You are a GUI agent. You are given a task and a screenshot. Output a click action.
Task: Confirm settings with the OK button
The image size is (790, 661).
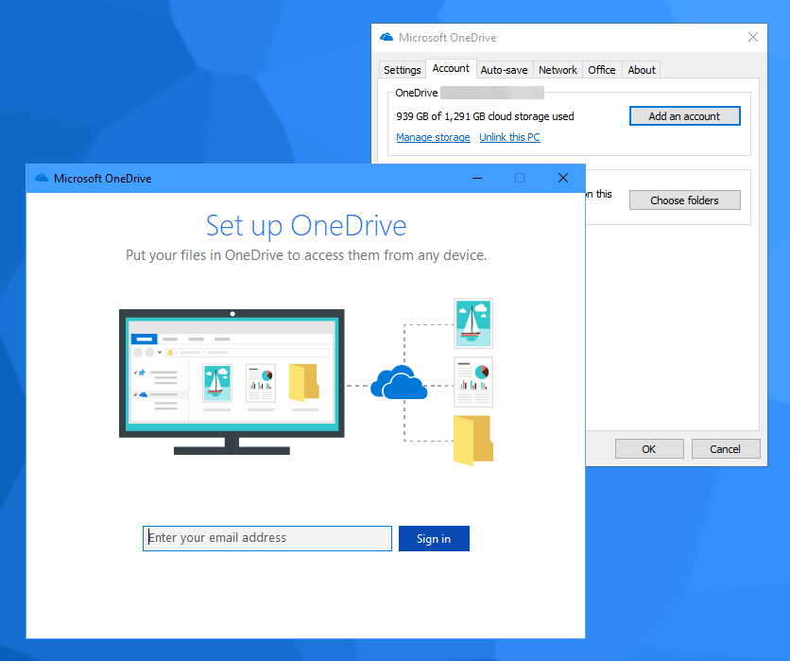click(649, 449)
